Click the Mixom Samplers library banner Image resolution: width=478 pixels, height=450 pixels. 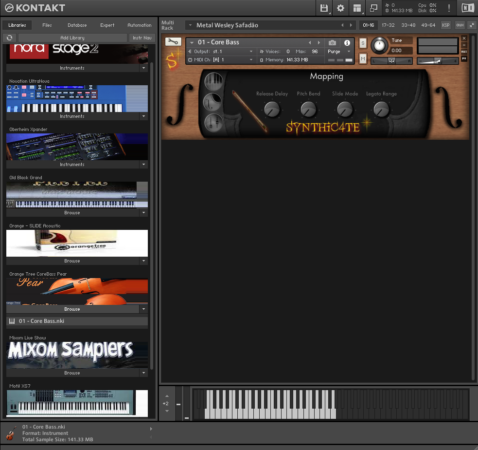point(77,355)
